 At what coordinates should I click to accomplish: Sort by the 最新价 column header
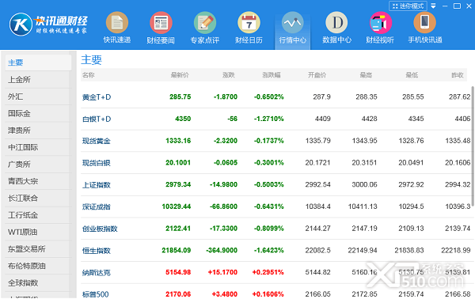coord(180,74)
